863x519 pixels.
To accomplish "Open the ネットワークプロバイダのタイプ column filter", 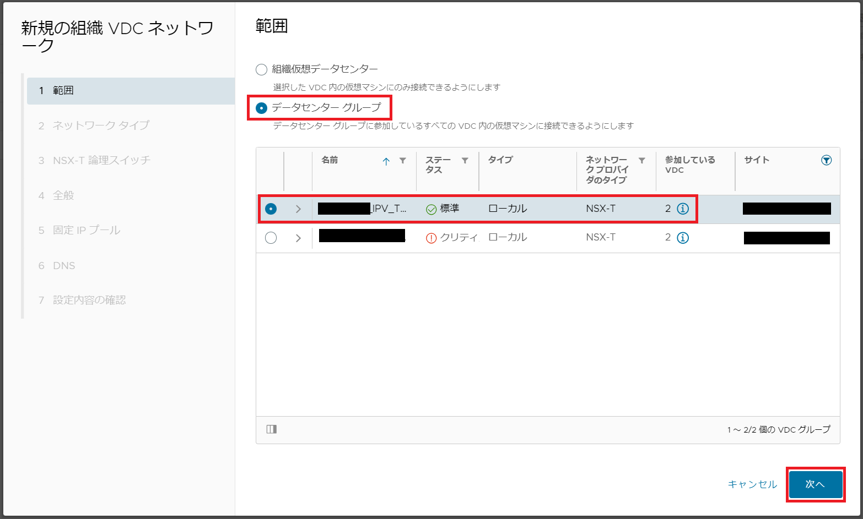I will coord(642,161).
